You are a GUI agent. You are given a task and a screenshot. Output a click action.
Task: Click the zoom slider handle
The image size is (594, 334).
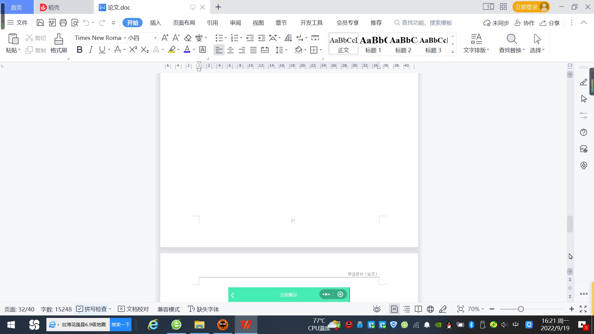[x=521, y=309]
